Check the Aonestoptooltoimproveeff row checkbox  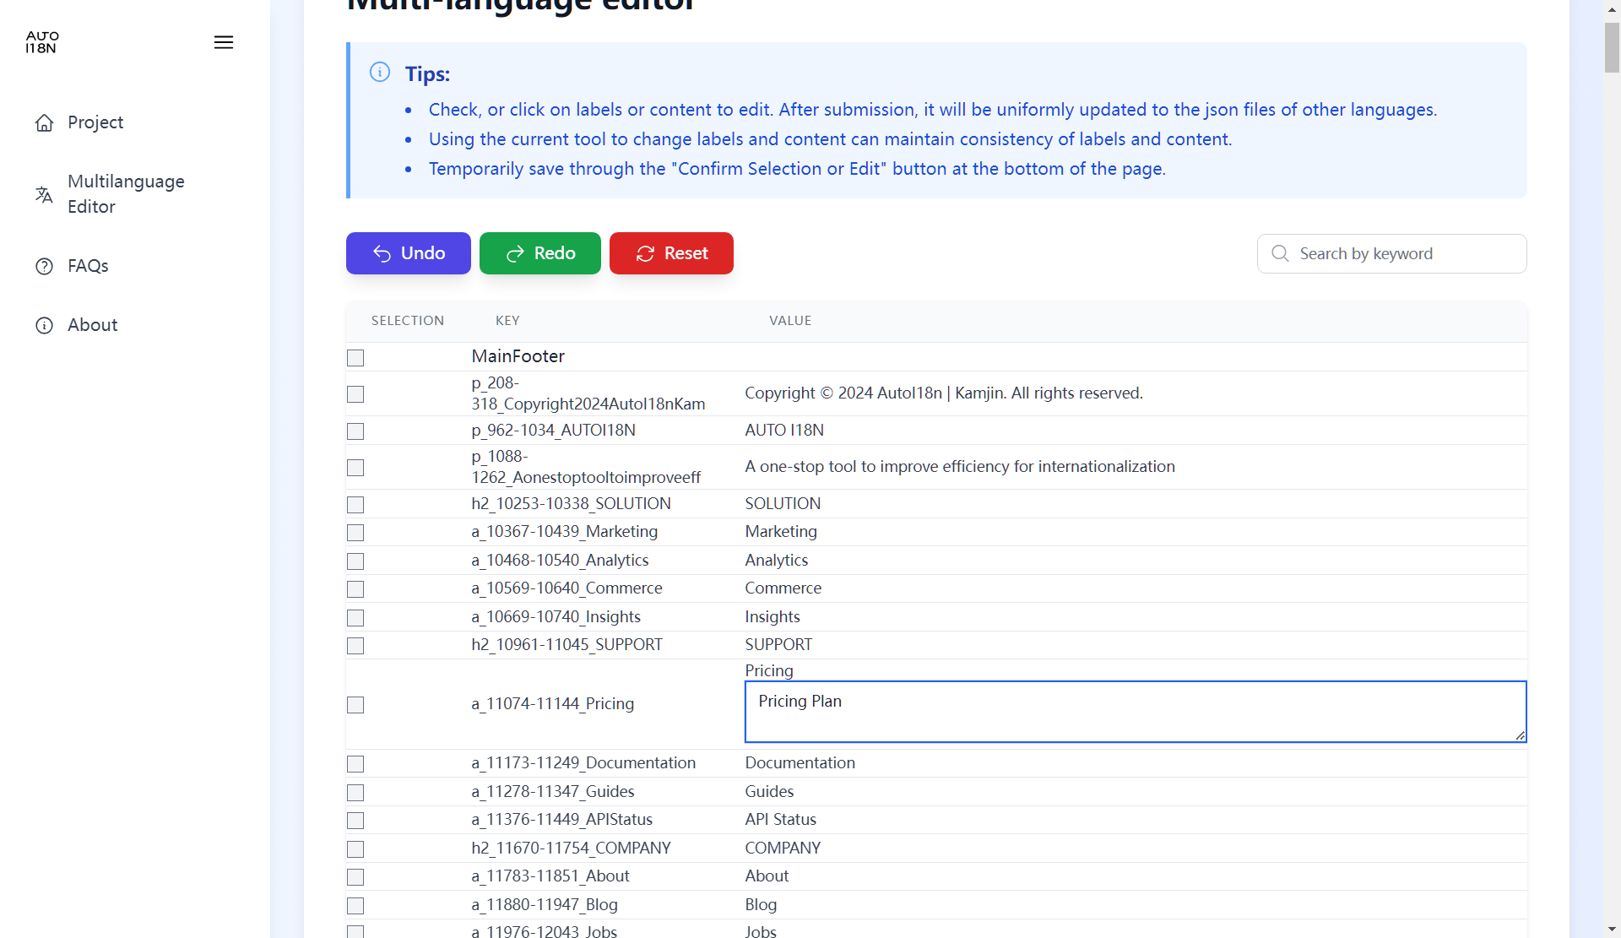coord(355,468)
